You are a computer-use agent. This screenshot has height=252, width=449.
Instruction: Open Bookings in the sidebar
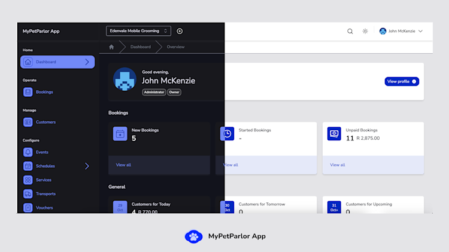(44, 92)
